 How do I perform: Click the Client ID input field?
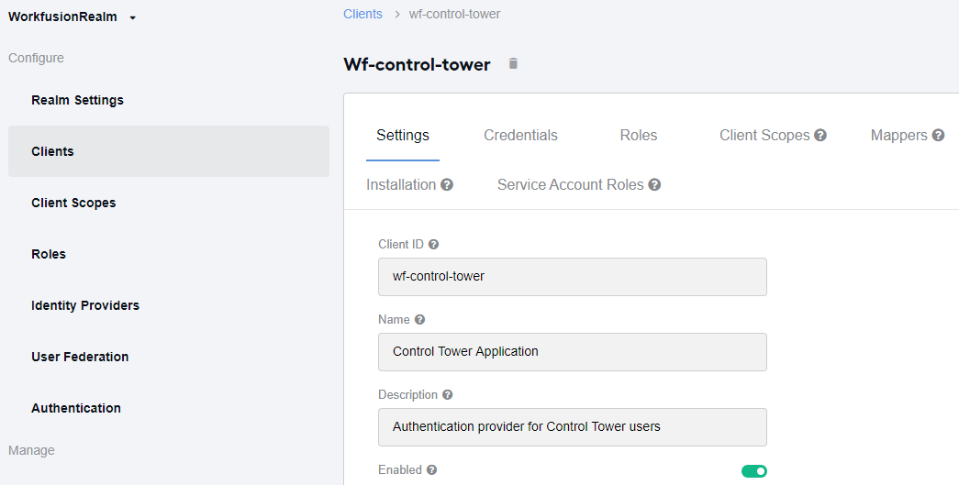click(573, 277)
